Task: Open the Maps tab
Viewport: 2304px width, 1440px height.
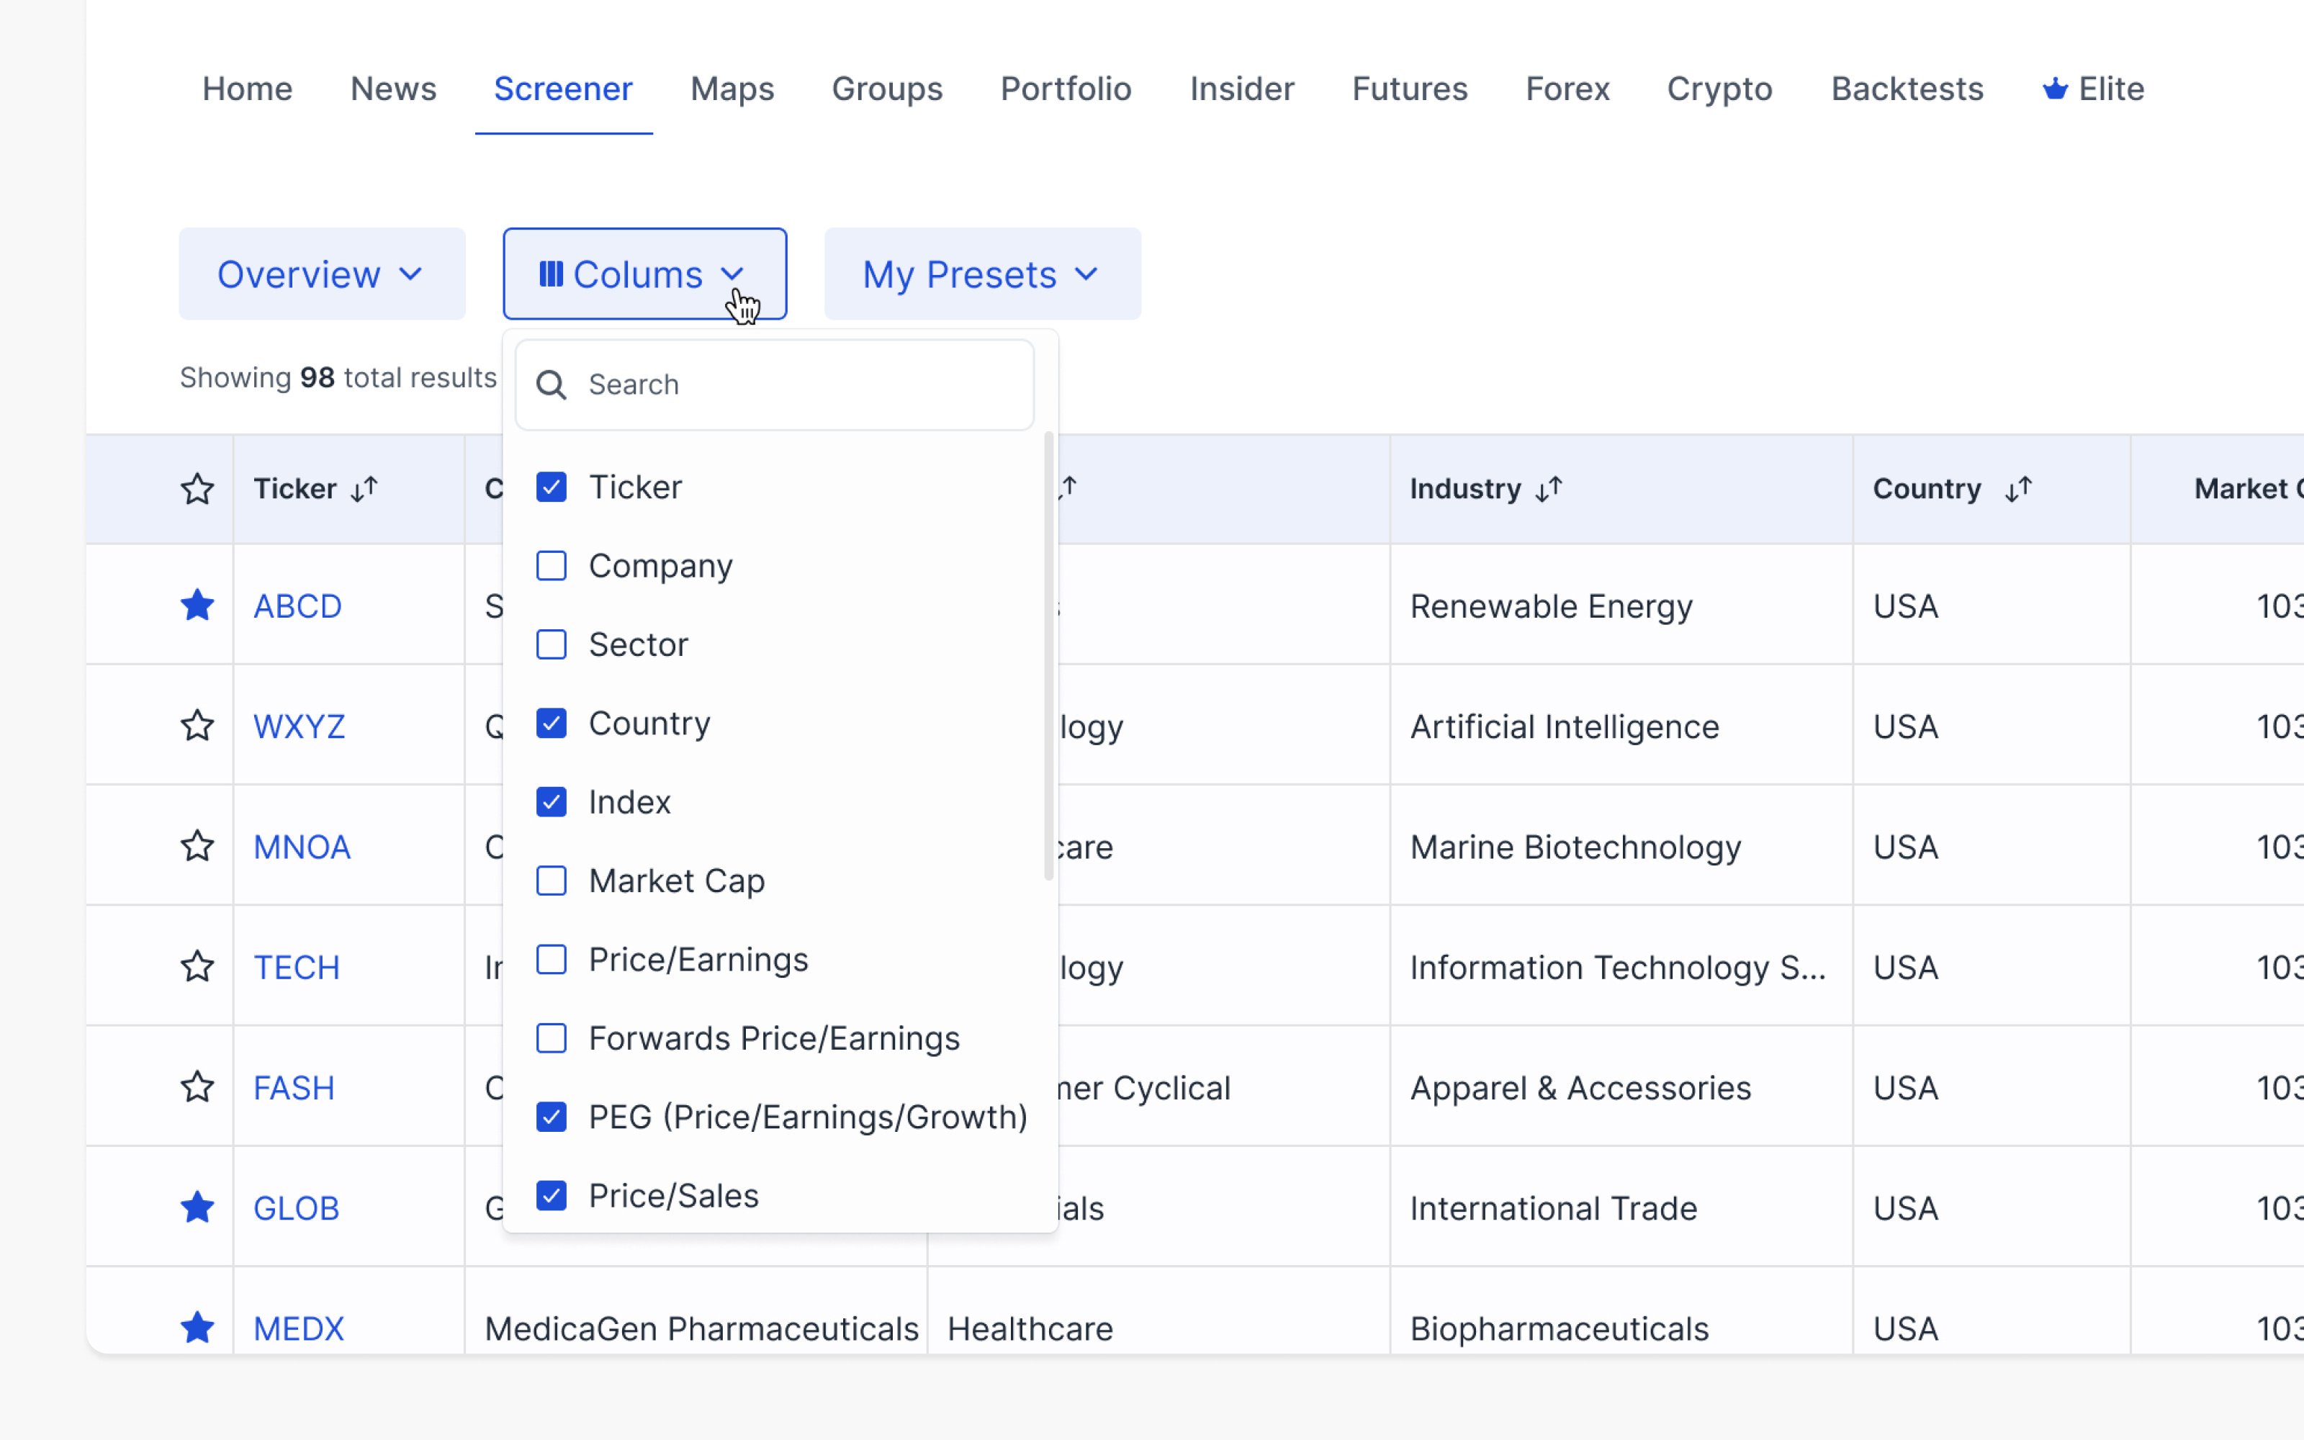Action: point(732,89)
